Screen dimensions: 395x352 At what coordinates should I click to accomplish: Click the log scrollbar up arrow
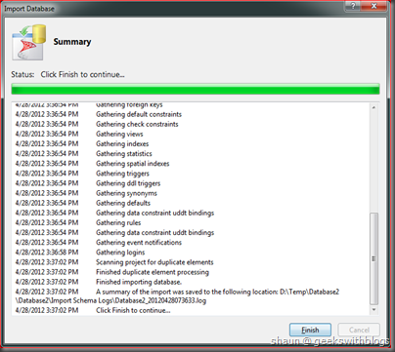click(x=373, y=107)
